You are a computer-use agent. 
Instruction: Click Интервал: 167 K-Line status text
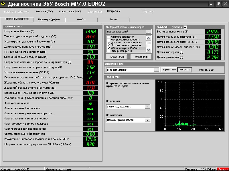200,169
